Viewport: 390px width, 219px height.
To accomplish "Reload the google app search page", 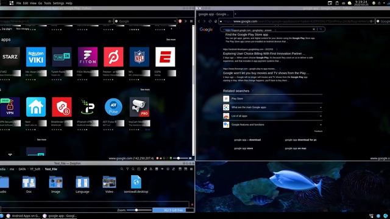I will tap(210, 21).
